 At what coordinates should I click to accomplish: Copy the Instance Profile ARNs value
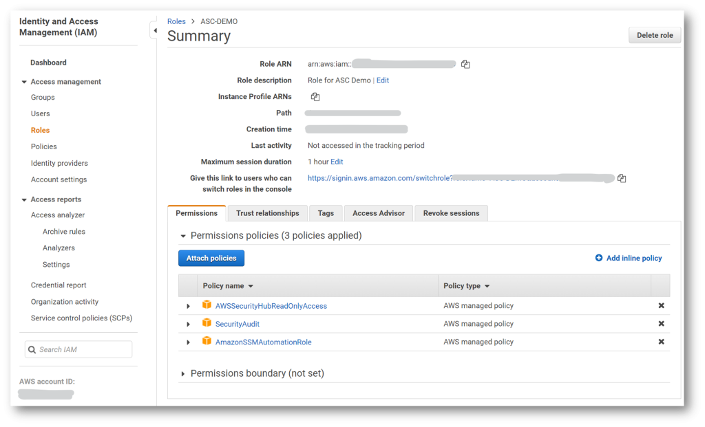315,96
